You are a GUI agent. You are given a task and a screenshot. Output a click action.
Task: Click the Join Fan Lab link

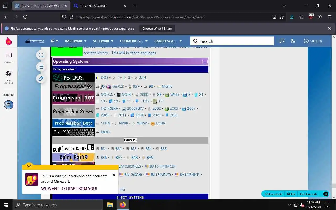pos(308,194)
